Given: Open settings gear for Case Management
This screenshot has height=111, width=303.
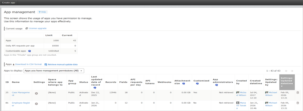Looking at the screenshot, I should click(36, 94).
